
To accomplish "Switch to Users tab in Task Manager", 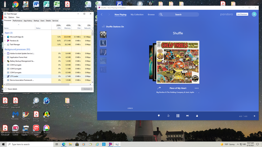I will point(42,21).
